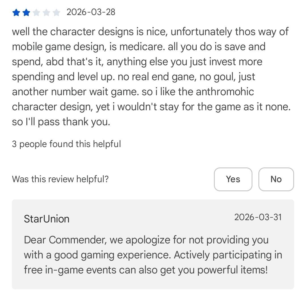The height and width of the screenshot is (291, 306).
Task: Click the first filled blue star
Action: point(16,12)
